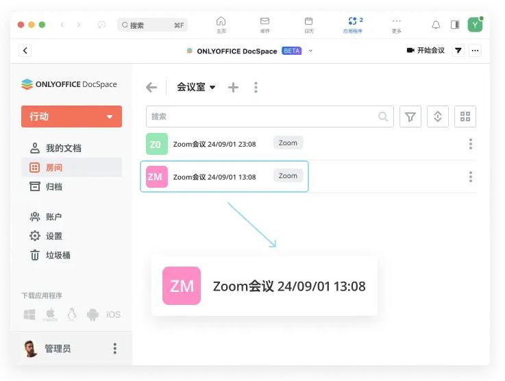
Task: Open the Mail tab in top bar
Action: pyautogui.click(x=264, y=25)
